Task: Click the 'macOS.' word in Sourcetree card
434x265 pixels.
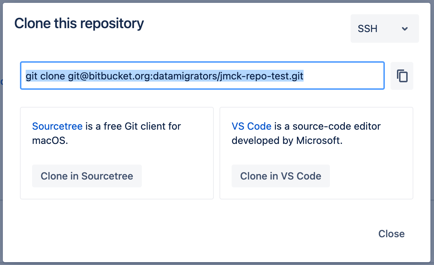Action: [50, 140]
